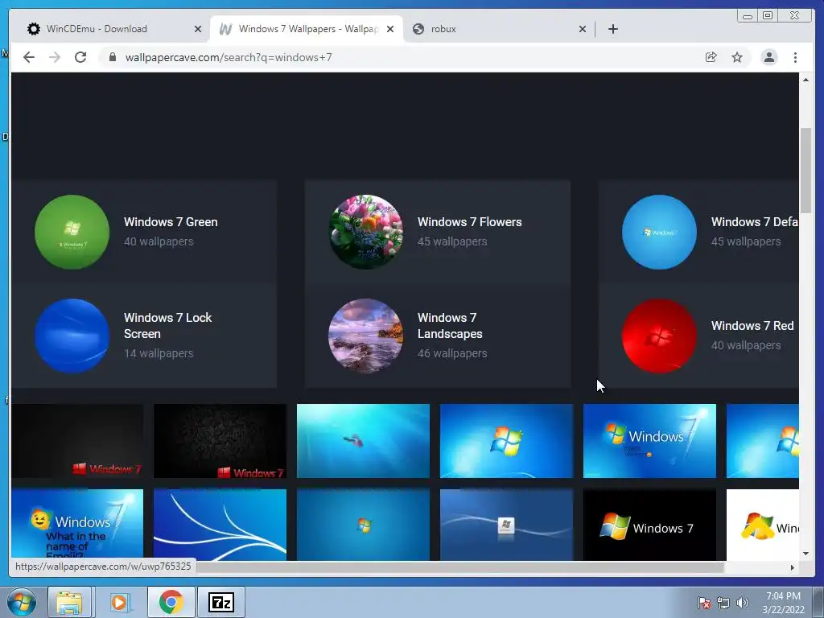The width and height of the screenshot is (824, 618).
Task: Open the black wallpaper with red Windows 7 logo, first thumbnail
Action: tap(77, 441)
